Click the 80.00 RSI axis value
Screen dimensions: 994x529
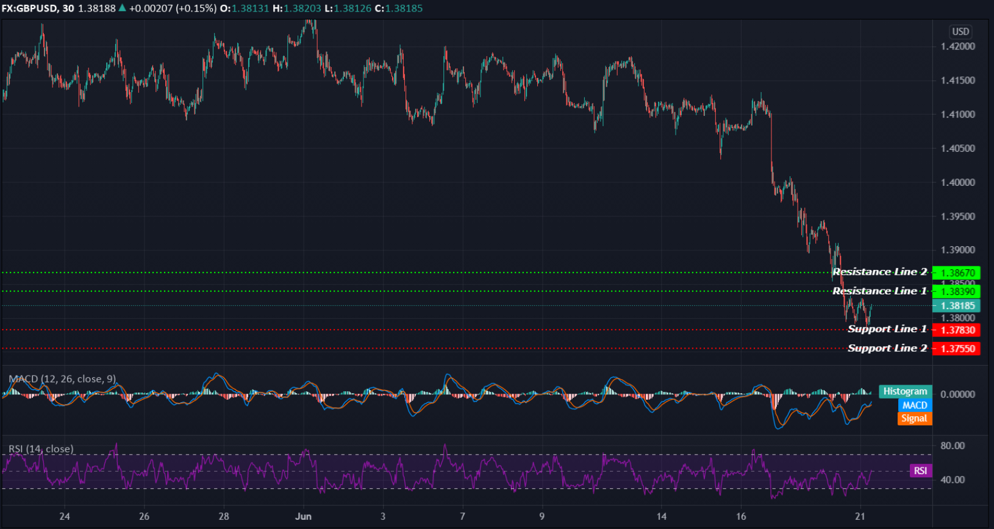tap(953, 446)
